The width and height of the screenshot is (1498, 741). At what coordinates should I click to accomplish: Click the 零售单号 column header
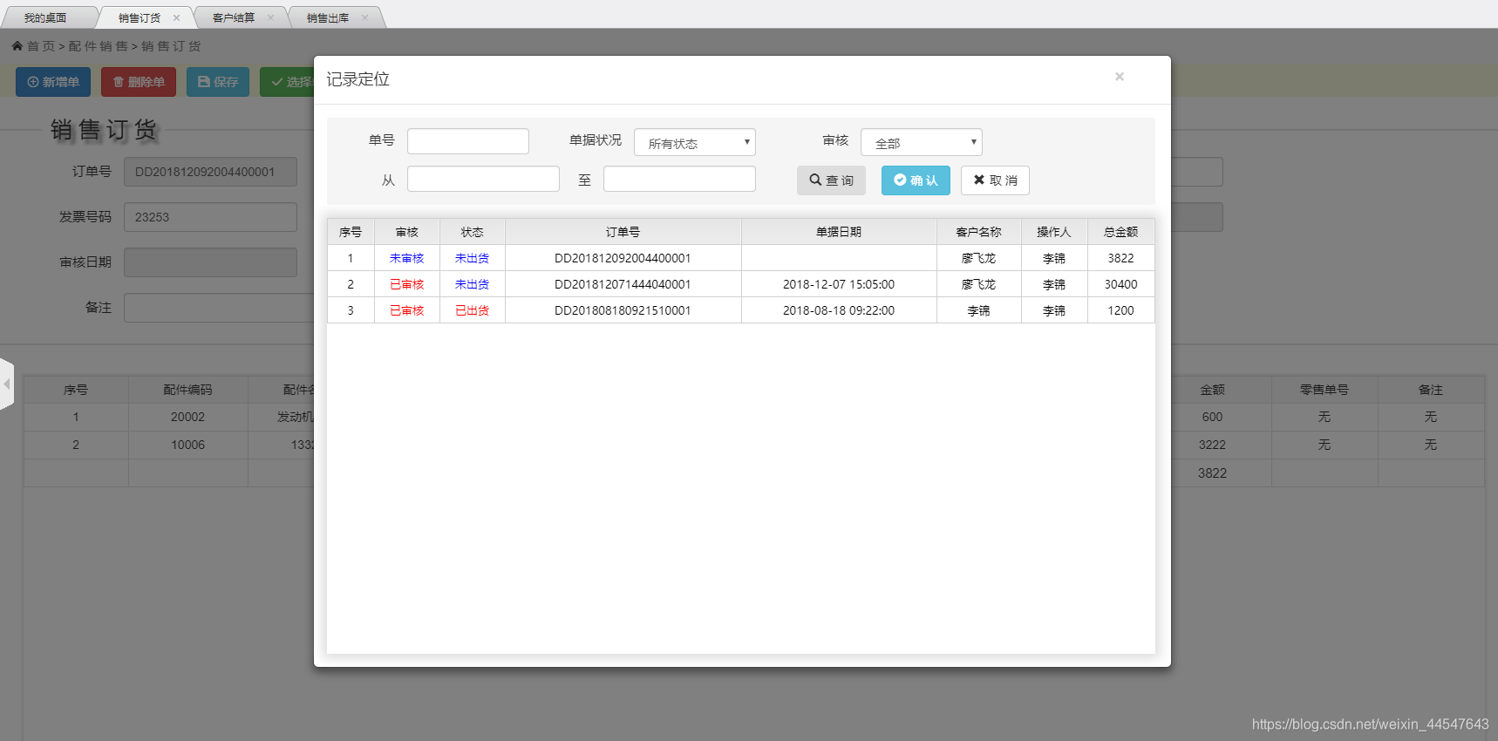coord(1324,390)
